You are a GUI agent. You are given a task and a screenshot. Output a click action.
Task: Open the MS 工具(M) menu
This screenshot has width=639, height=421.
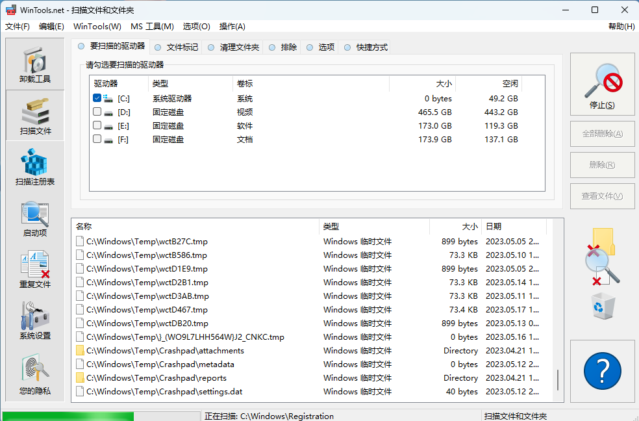pyautogui.click(x=152, y=27)
